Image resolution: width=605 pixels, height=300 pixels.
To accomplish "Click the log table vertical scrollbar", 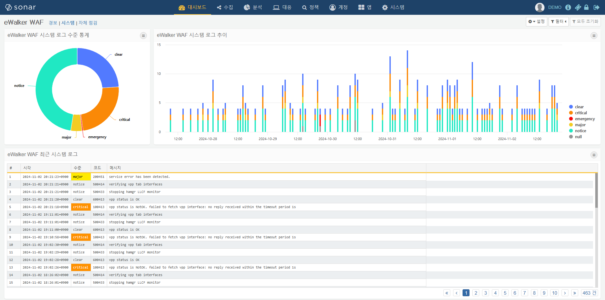I will pyautogui.click(x=596, y=190).
